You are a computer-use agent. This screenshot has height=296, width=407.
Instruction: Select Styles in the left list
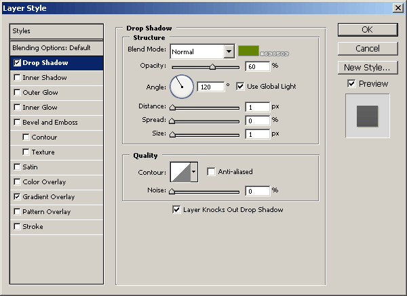click(x=56, y=31)
